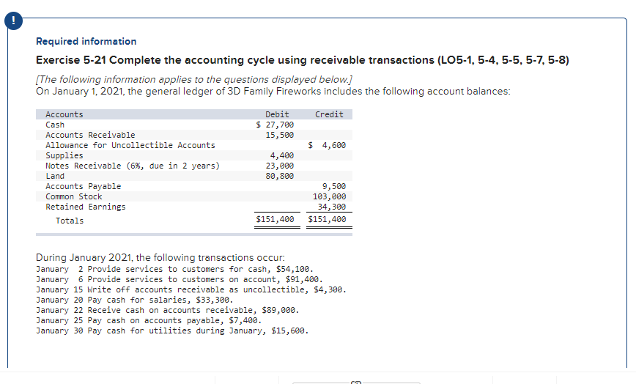
Task: Click the 15,500 debit value
Action: point(279,135)
